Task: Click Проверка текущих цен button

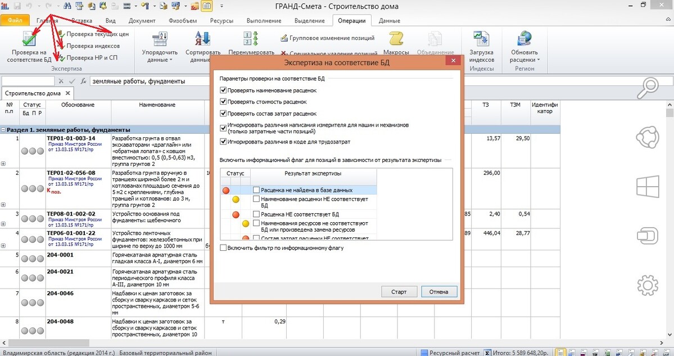Action: (94, 34)
